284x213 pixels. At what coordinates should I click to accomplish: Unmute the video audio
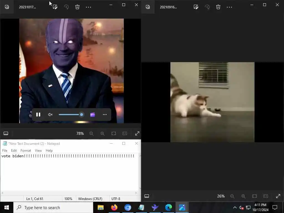click(50, 115)
